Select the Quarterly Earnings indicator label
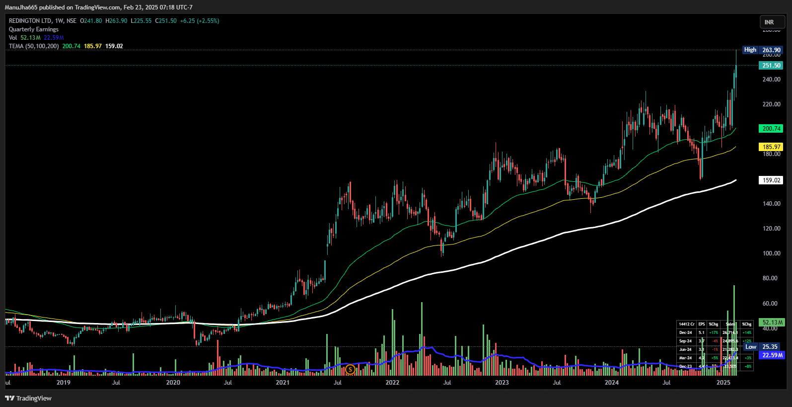The height and width of the screenshot is (407, 792). [x=34, y=29]
